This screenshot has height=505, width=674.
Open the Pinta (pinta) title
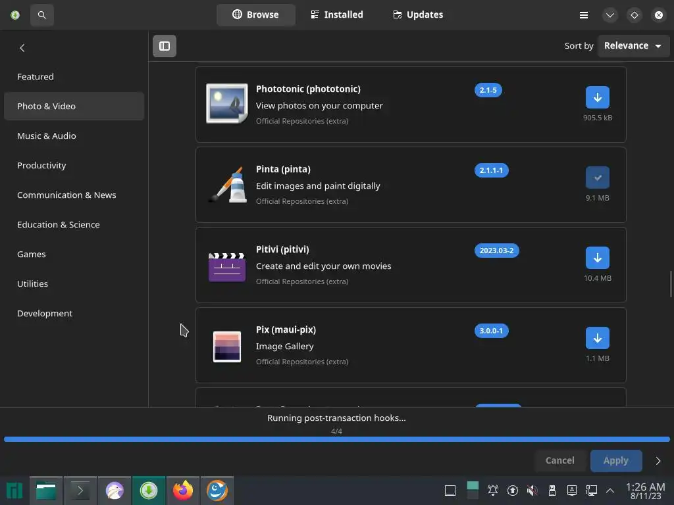283,169
